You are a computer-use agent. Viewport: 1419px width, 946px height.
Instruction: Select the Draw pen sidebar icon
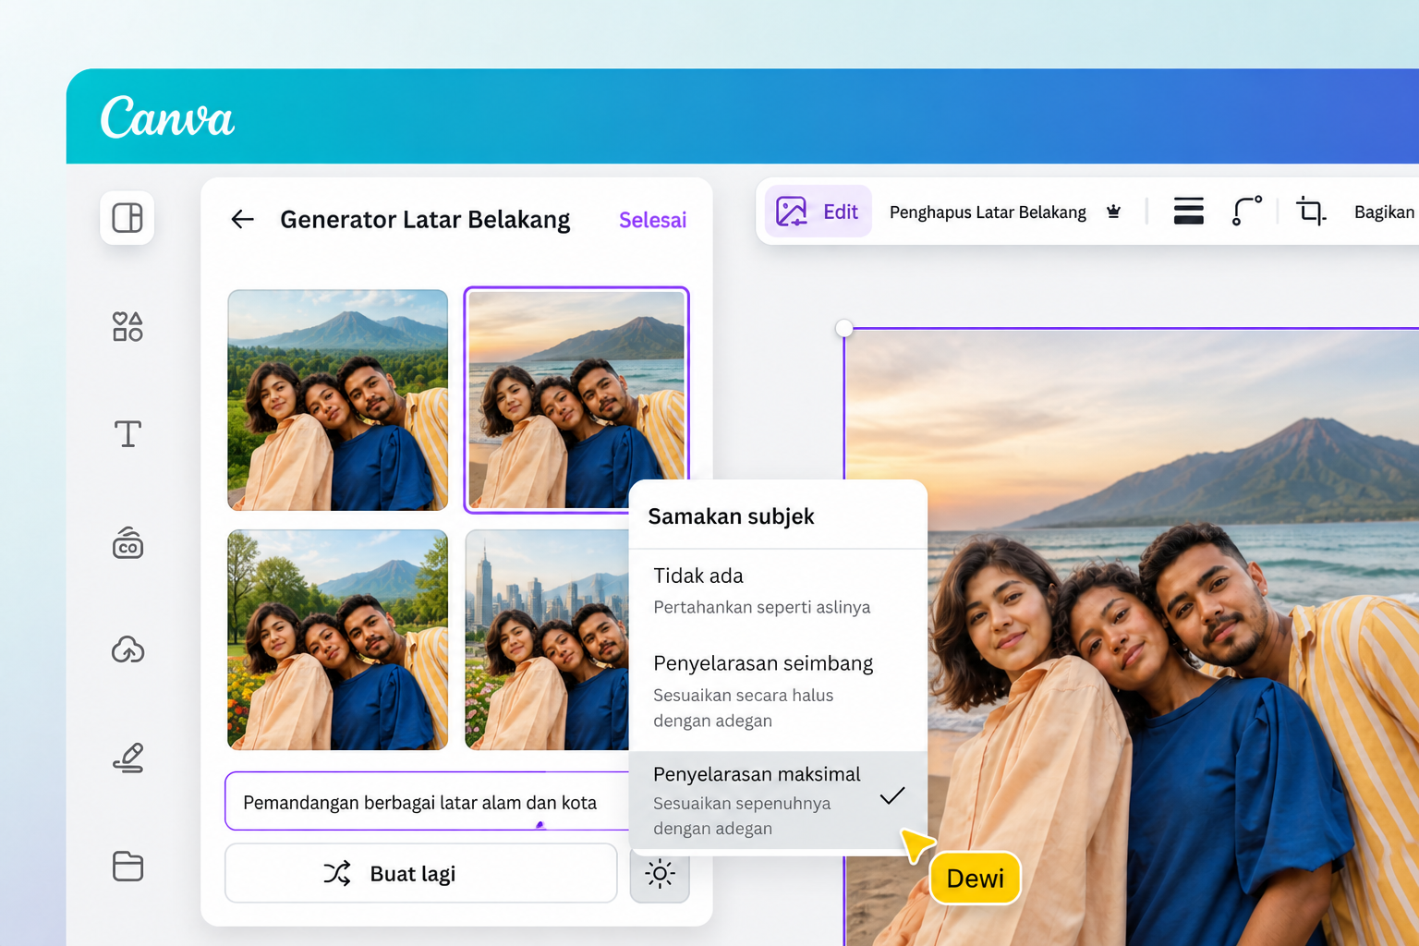(127, 758)
